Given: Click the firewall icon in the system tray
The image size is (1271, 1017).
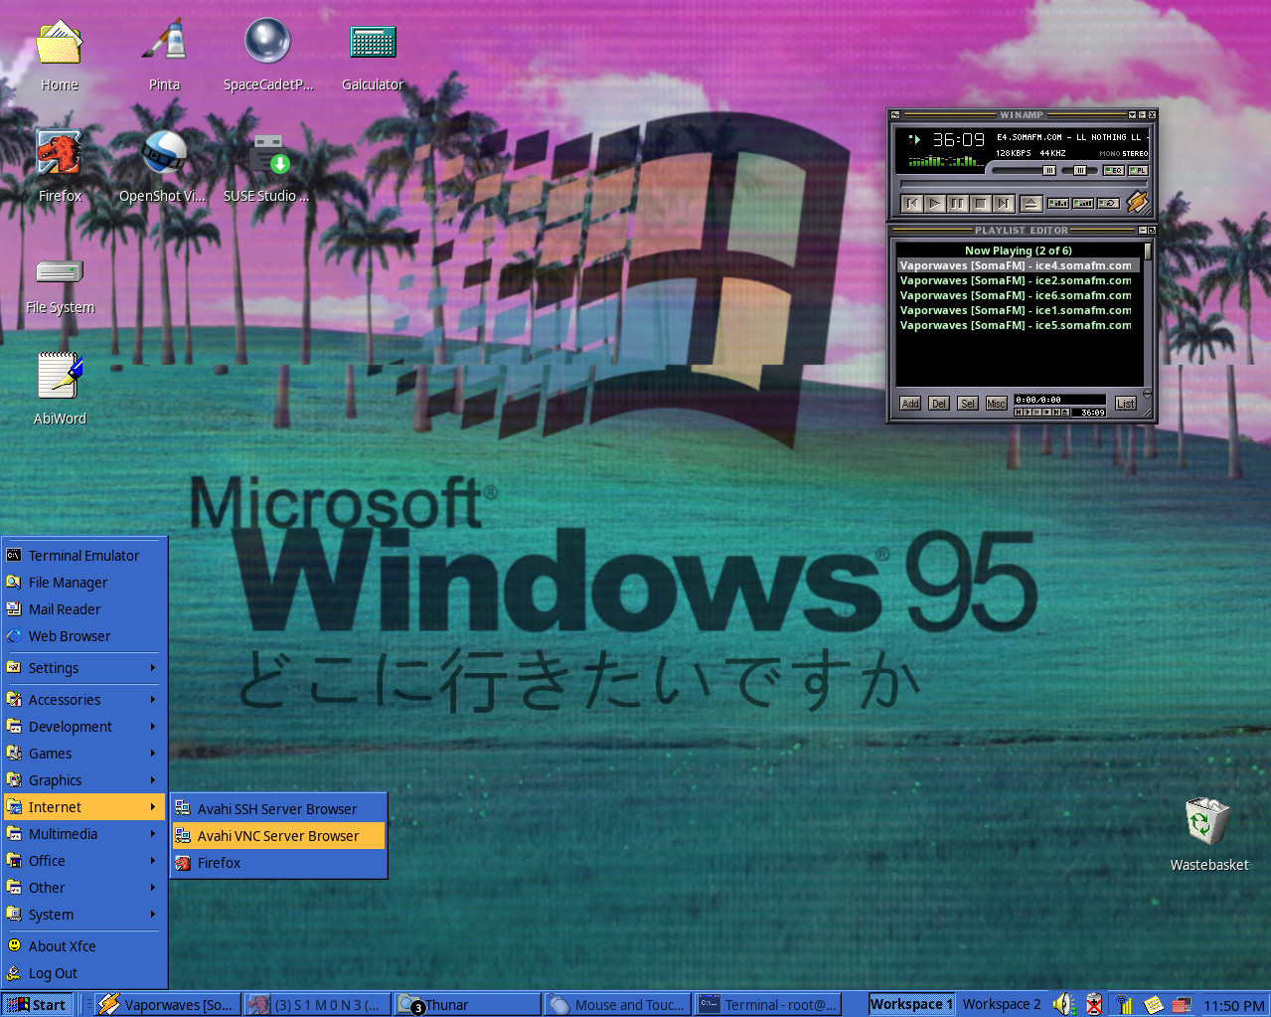Looking at the screenshot, I should click(x=1180, y=1004).
